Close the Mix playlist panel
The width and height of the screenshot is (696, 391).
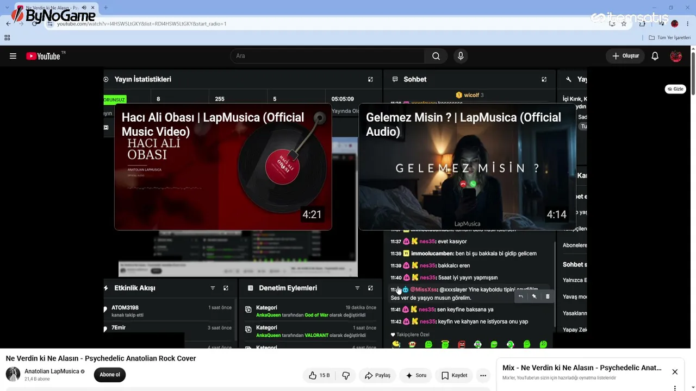675,372
